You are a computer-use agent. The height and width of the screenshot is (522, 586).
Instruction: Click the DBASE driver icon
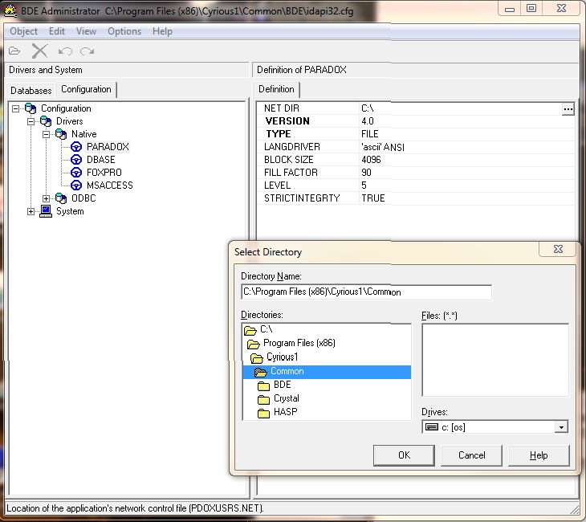(76, 160)
